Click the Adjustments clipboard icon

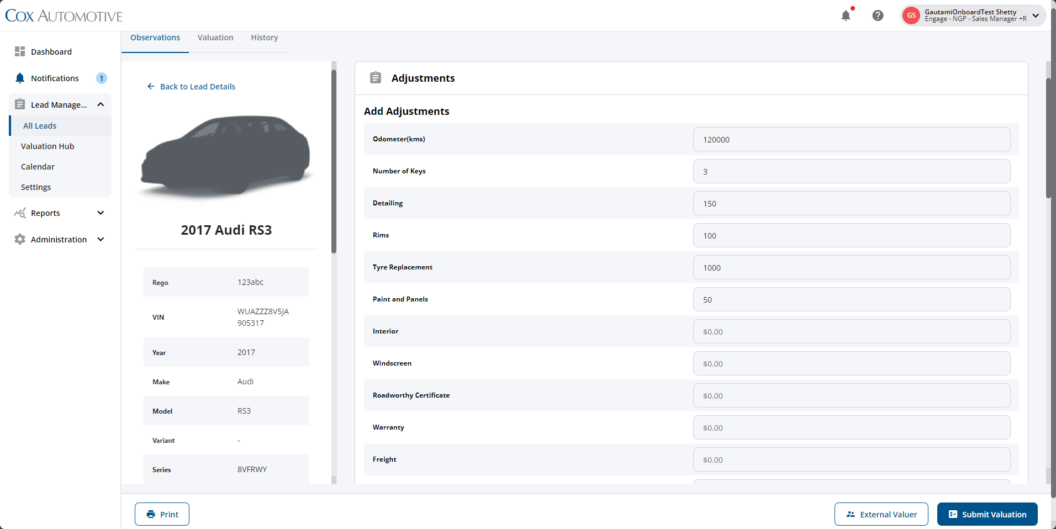click(x=376, y=78)
